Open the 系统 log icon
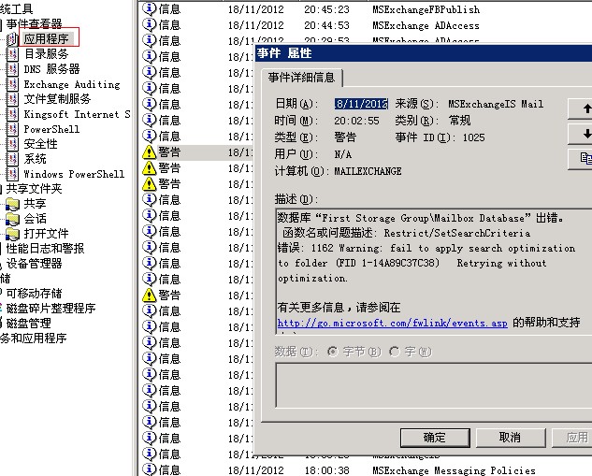 coord(12,159)
